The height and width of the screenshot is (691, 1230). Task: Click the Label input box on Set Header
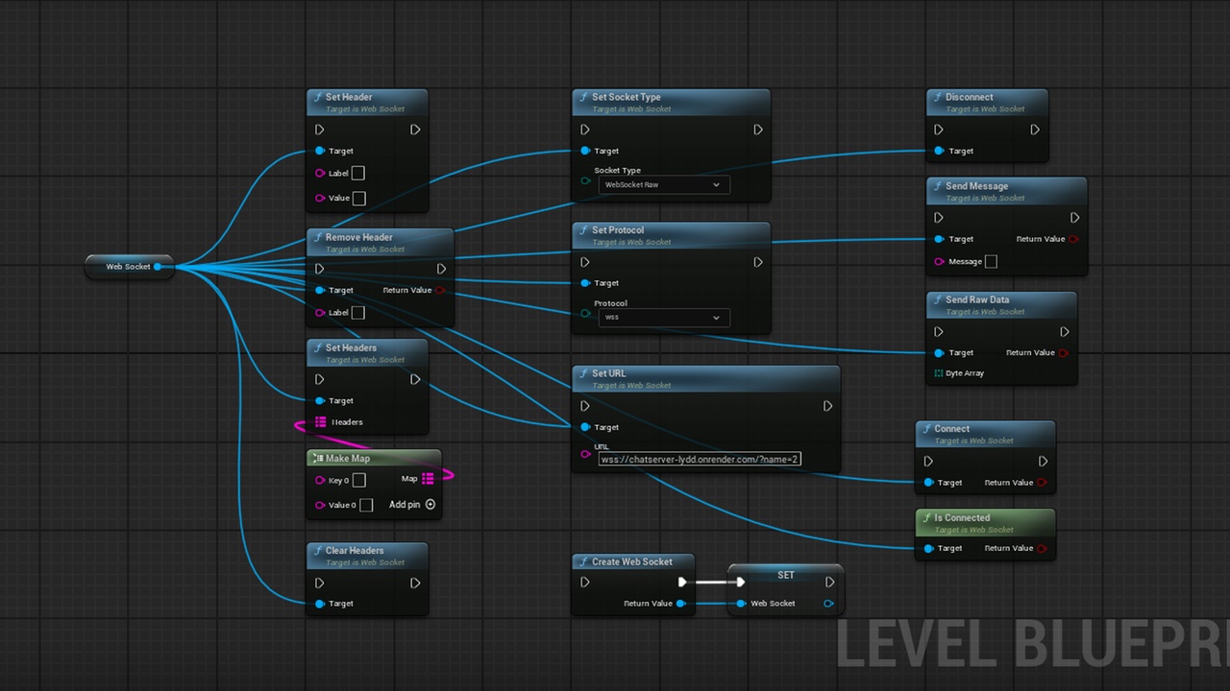click(357, 174)
